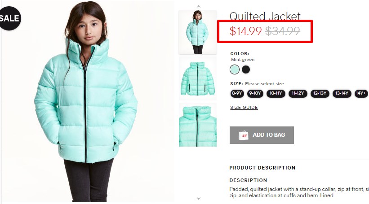Select the mint green color swatch
The image size is (369, 204).
[x=235, y=69]
